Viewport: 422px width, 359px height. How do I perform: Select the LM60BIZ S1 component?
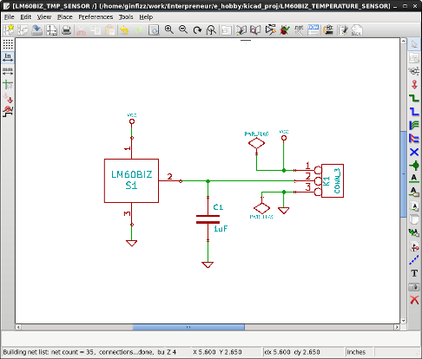131,180
